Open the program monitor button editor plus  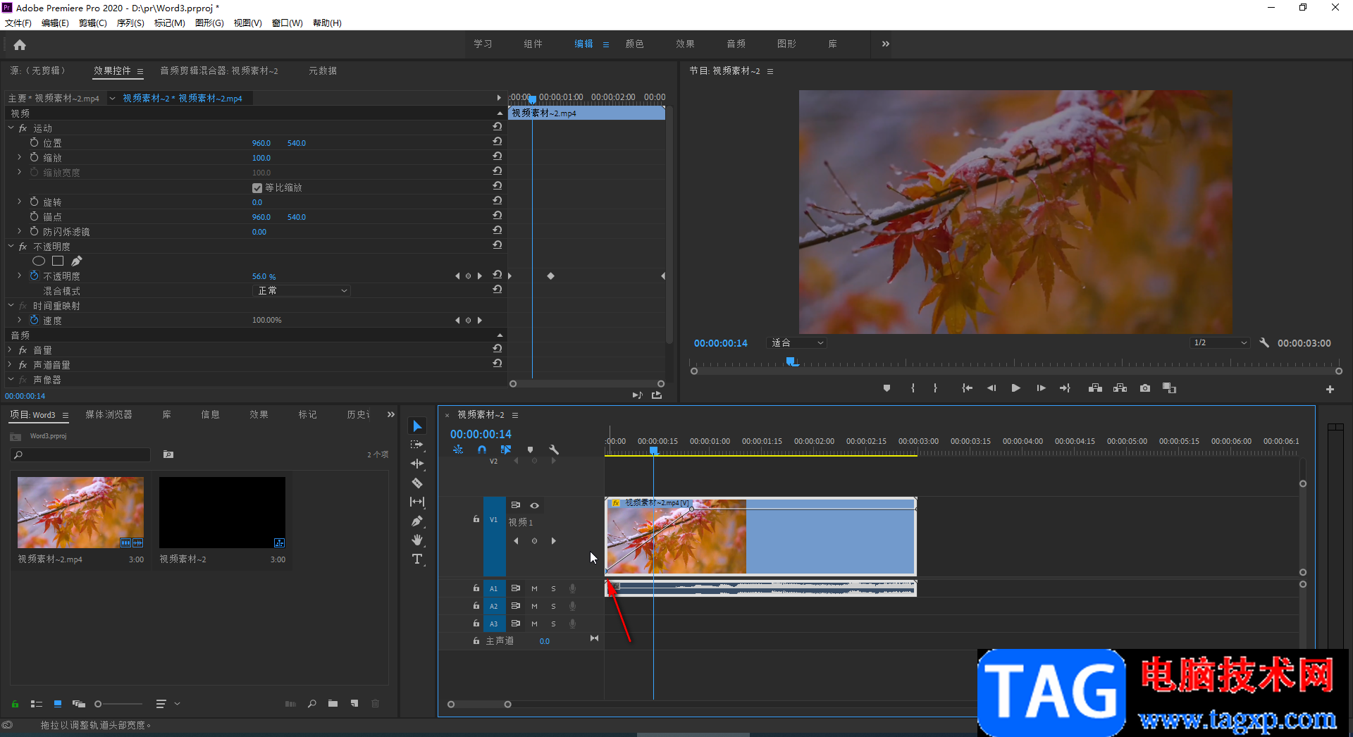tap(1330, 389)
